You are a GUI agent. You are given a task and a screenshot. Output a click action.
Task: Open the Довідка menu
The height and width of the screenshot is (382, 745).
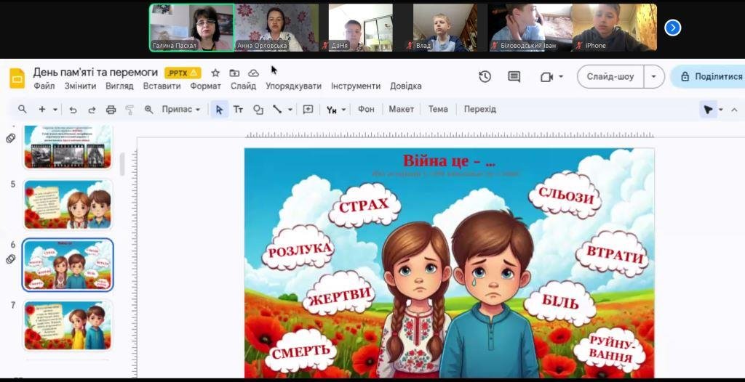(x=406, y=86)
